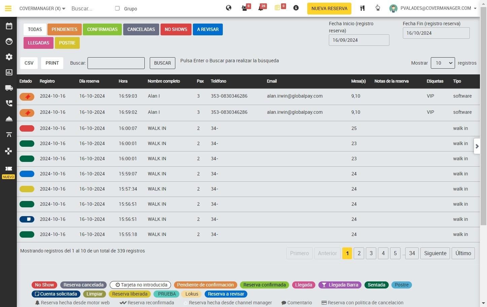Click the Reserva a revisar legend label
This screenshot has width=487, height=307.
[226, 294]
